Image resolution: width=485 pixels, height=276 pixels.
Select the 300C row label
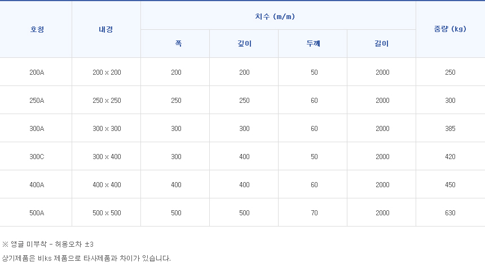tap(37, 157)
